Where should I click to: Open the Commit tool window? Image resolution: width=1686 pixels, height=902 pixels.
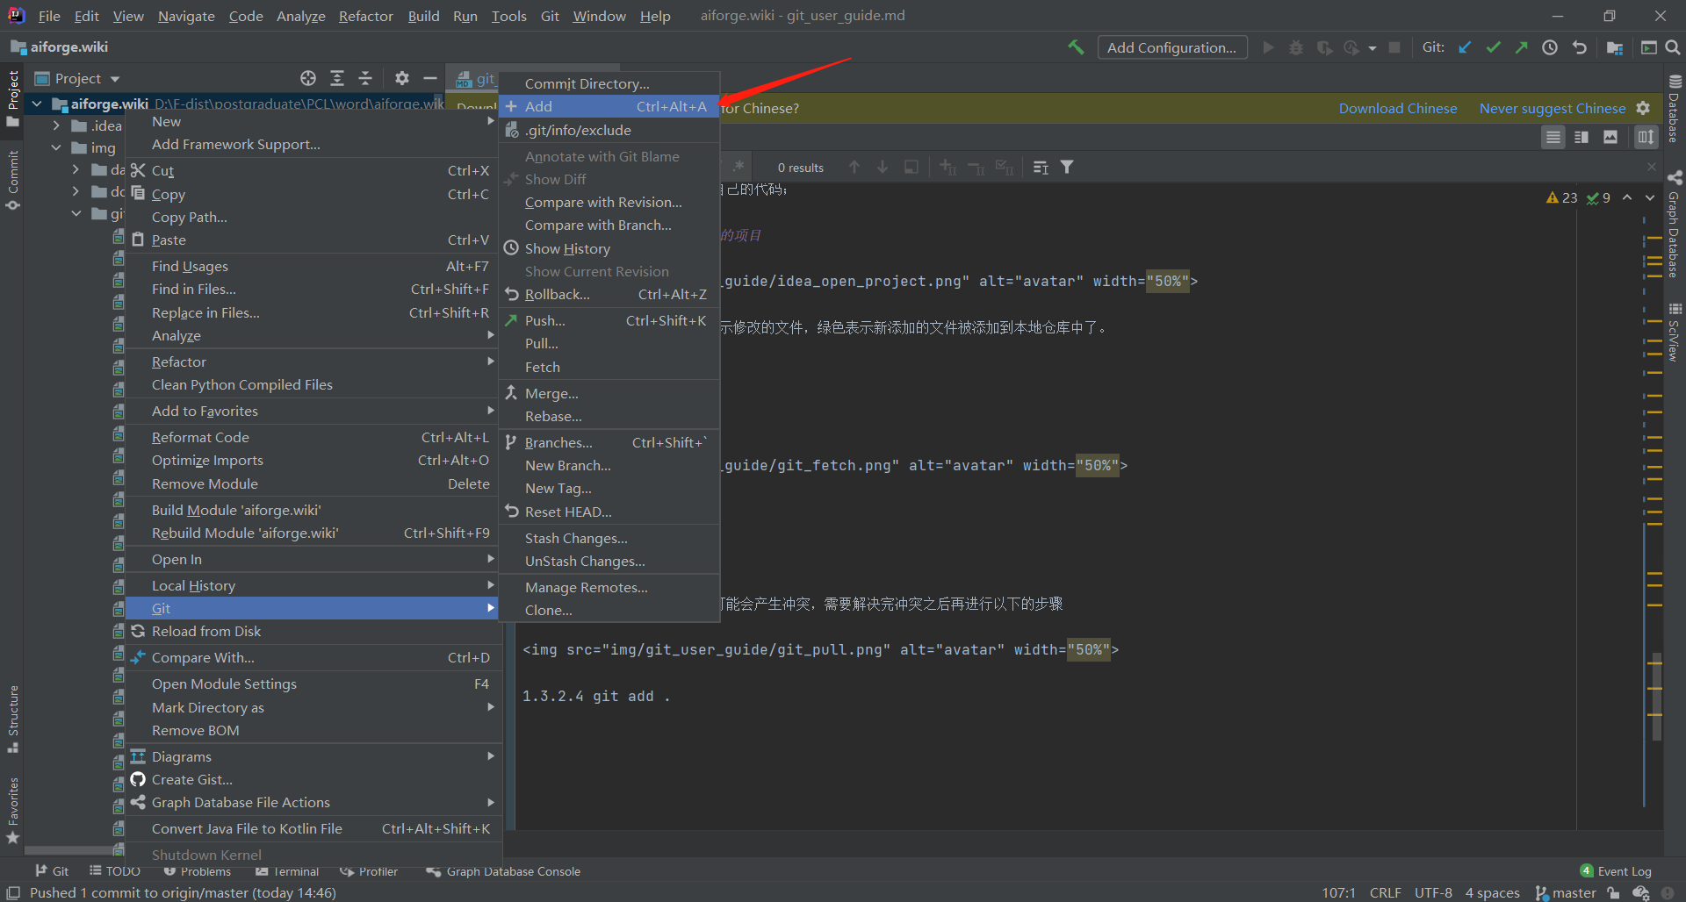tap(12, 180)
